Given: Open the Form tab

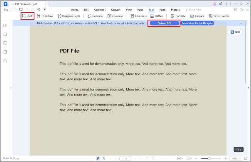Looking at the screenshot, I should pyautogui.click(x=162, y=10).
